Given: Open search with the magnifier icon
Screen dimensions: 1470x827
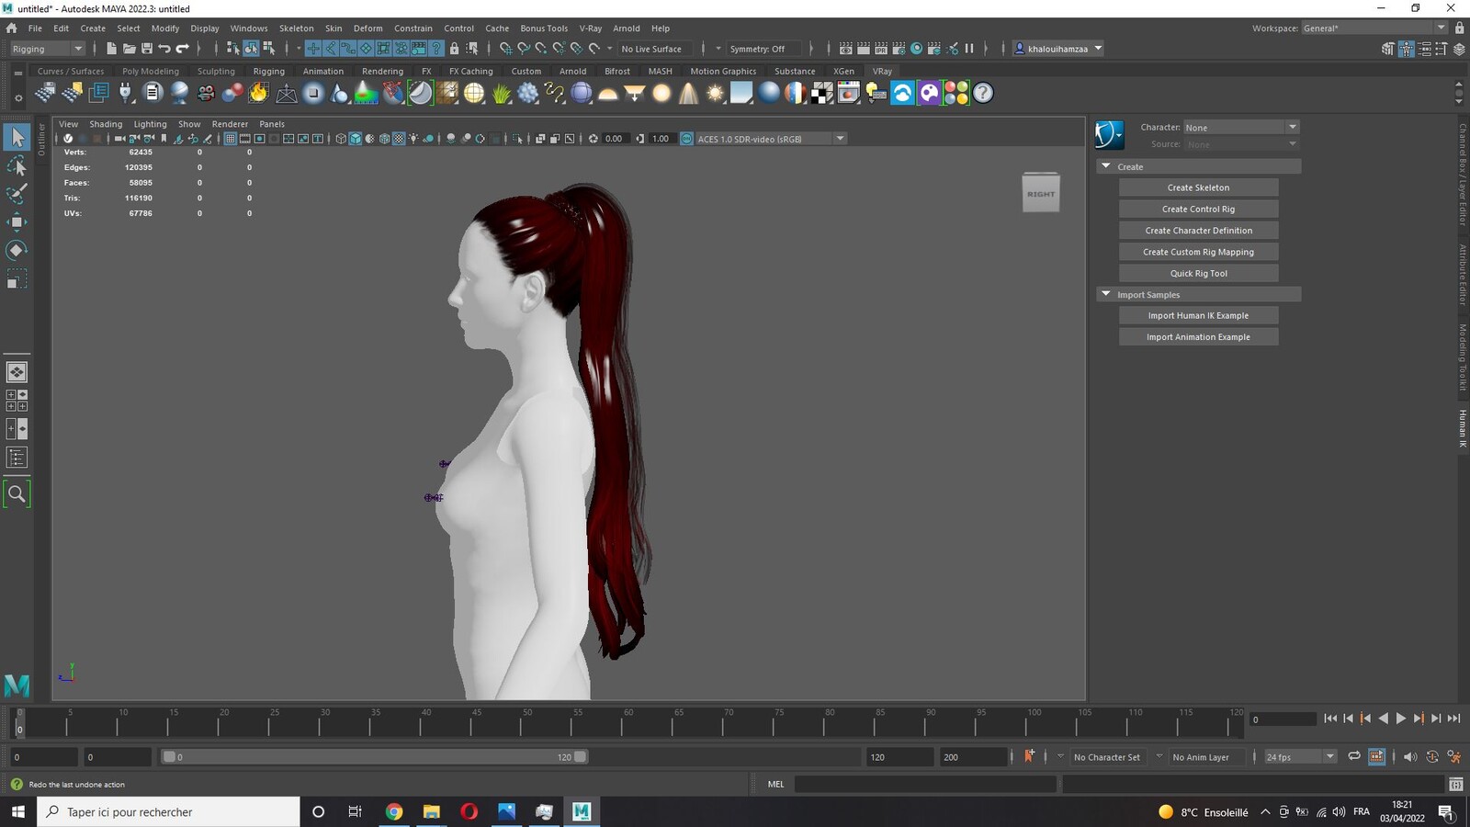Looking at the screenshot, I should (17, 494).
